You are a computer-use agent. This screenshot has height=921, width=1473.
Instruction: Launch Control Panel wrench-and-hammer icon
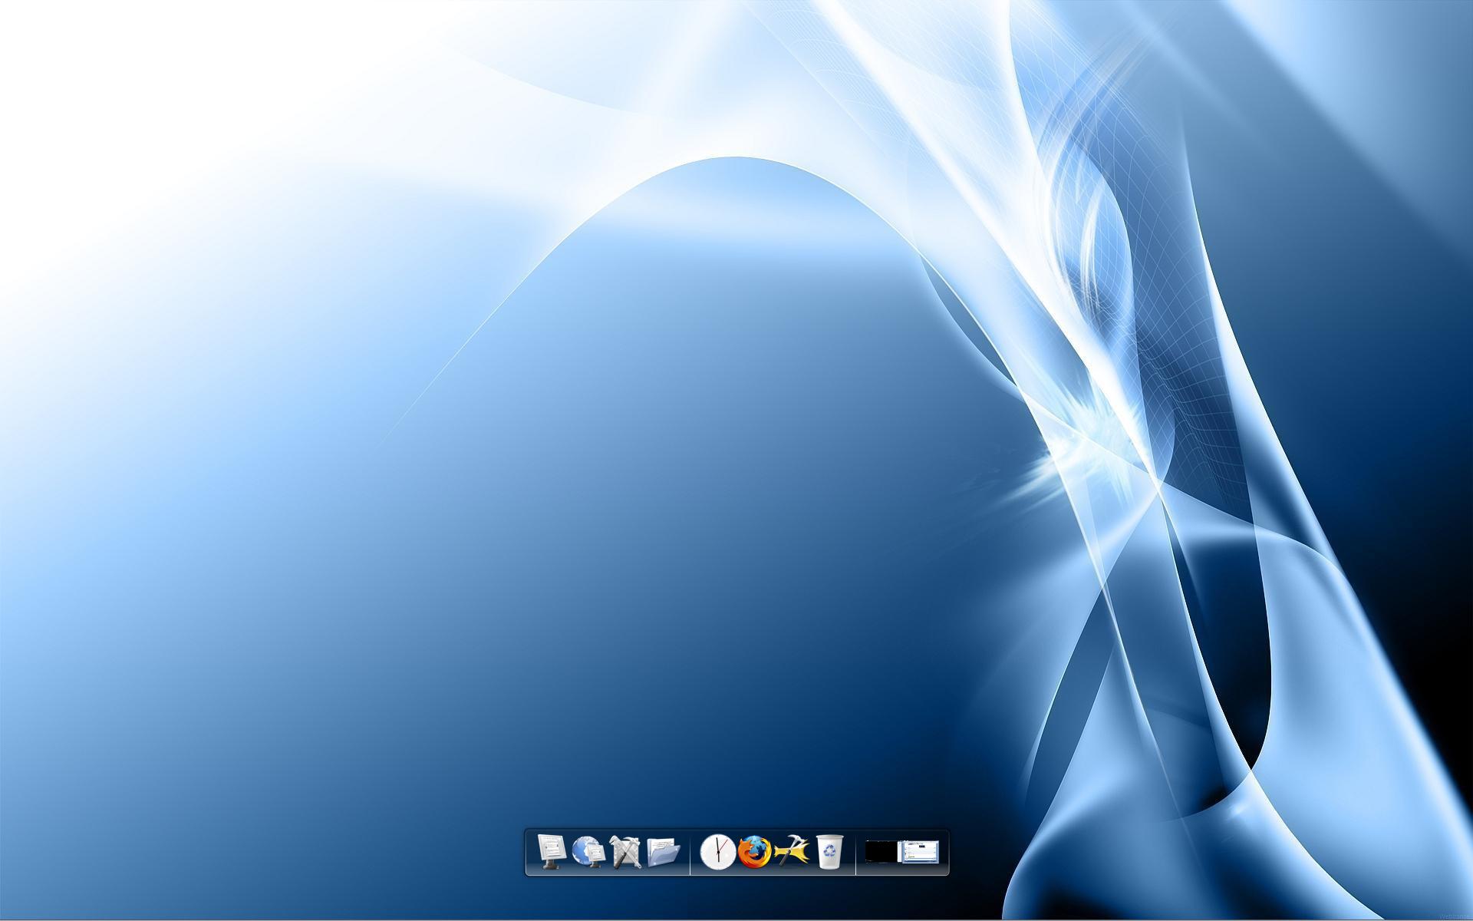[625, 852]
